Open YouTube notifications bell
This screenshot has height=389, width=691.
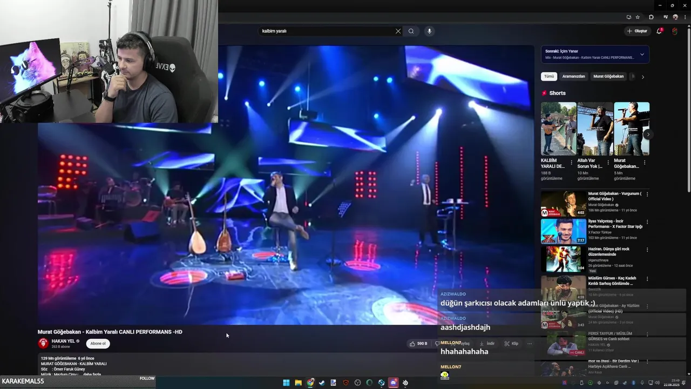tap(659, 31)
